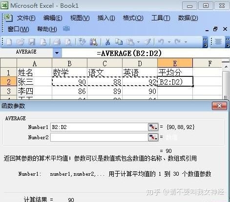Click the Permission document icon
This screenshot has width=230, height=202.
click(x=43, y=42)
